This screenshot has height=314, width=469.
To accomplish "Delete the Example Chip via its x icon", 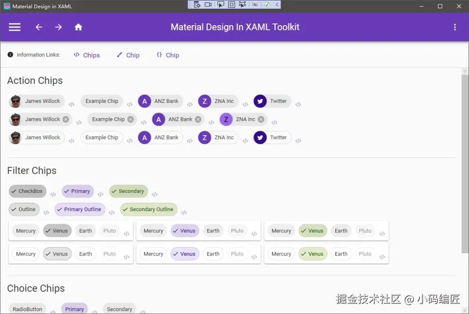I will point(130,119).
